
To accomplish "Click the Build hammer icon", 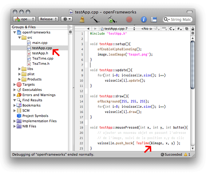I will (x=94, y=19).
